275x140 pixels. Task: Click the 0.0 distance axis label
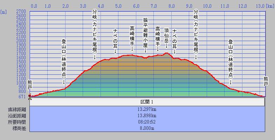coord(34,6)
